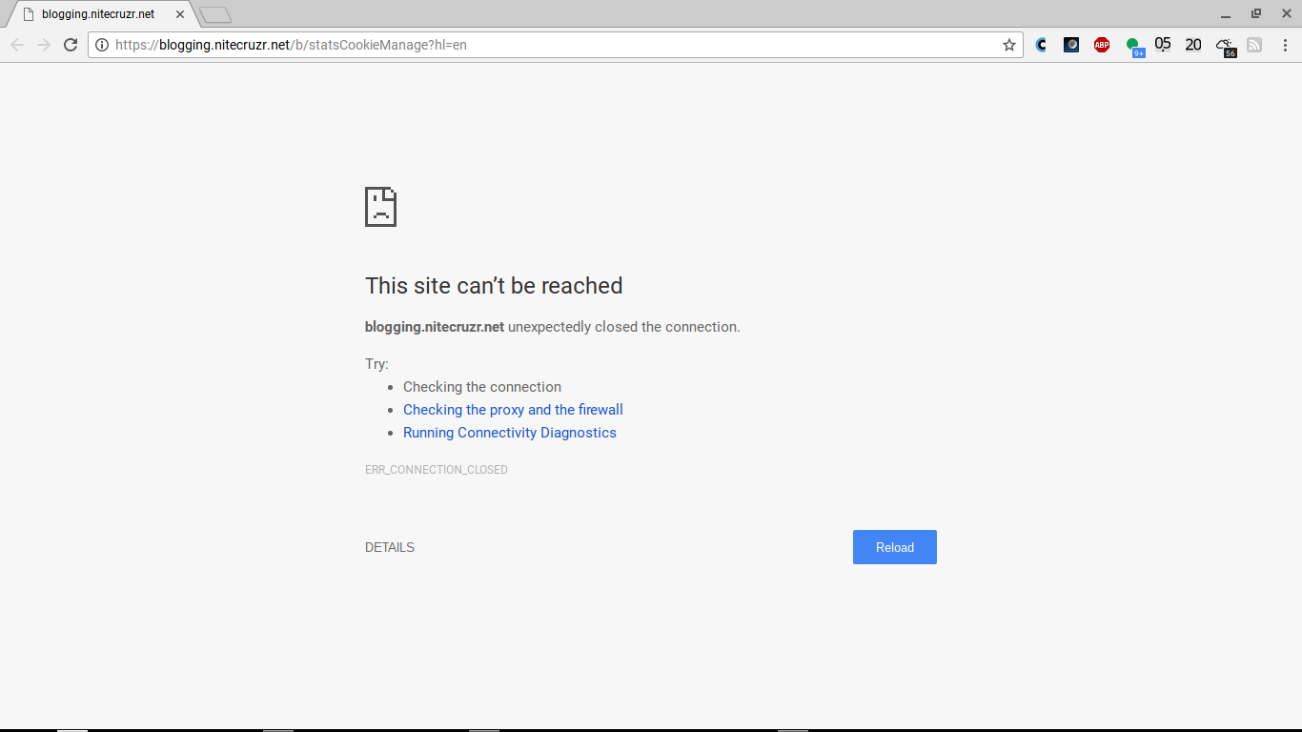The image size is (1302, 732).
Task: Open Chrome's three-dot menu
Action: click(1286, 45)
